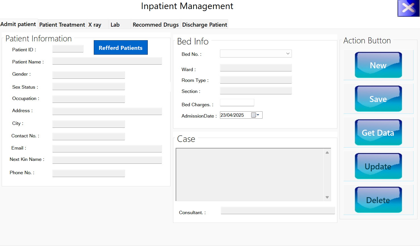Close the Inpatient Management window
Viewport: 420px width, 247px height.
pyautogui.click(x=408, y=8)
